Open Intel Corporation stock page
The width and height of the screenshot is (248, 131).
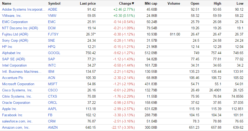tap(14, 65)
